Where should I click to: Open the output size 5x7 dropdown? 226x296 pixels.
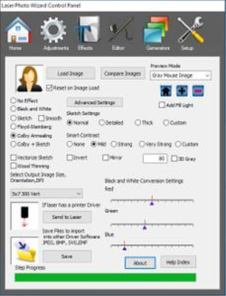click(x=46, y=193)
